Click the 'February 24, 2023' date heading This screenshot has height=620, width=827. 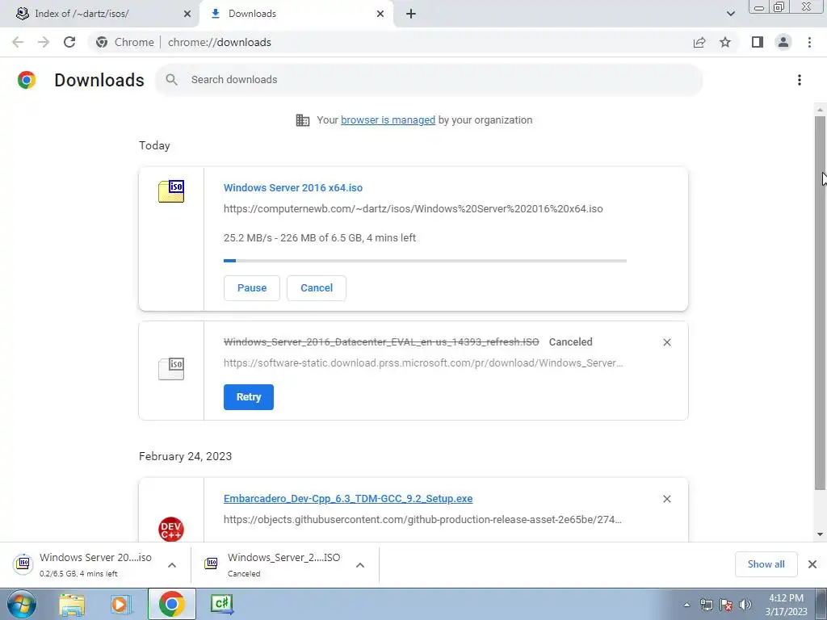pyautogui.click(x=185, y=456)
